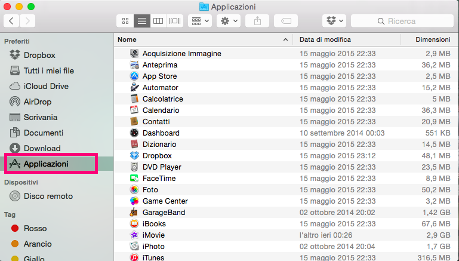
Task: Click the Dropbox date 15 maggio 2015 23:12
Action: [x=337, y=155]
